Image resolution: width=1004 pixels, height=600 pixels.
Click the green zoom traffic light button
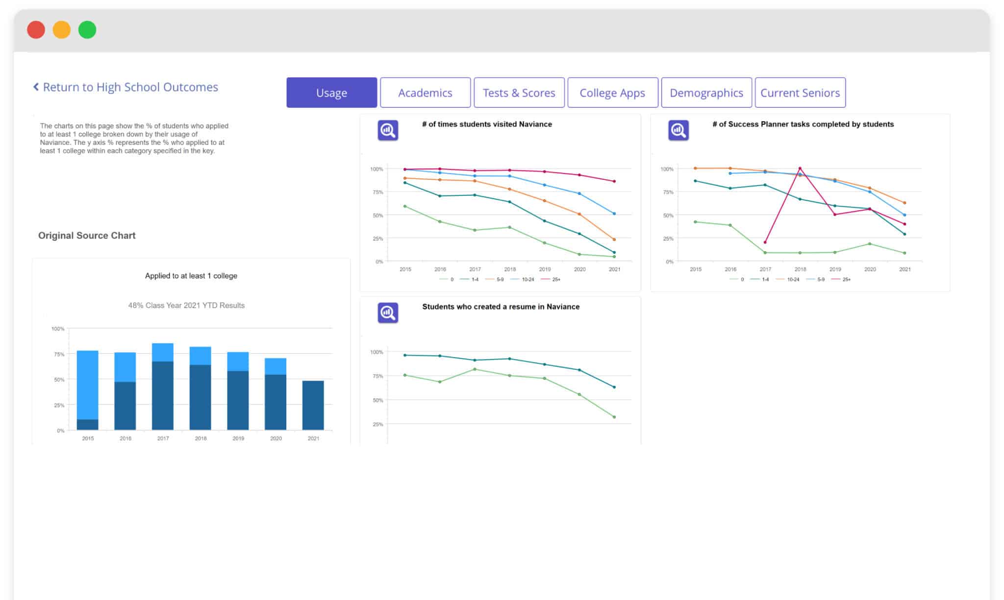pos(88,30)
